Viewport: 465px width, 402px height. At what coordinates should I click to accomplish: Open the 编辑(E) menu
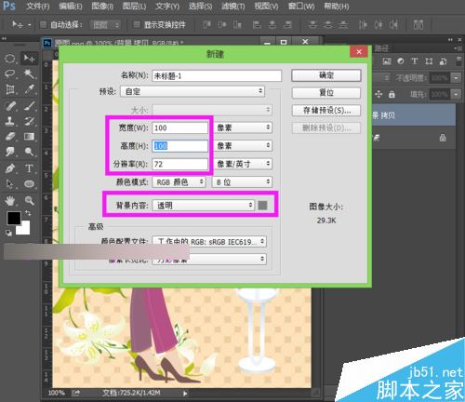point(71,6)
